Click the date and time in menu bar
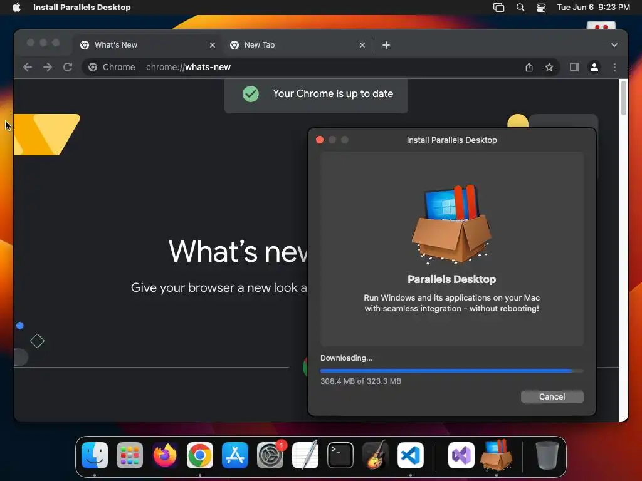 (593, 7)
